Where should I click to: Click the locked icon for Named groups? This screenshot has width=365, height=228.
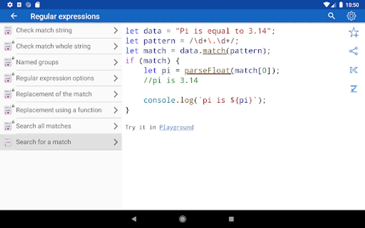[x=9, y=62]
